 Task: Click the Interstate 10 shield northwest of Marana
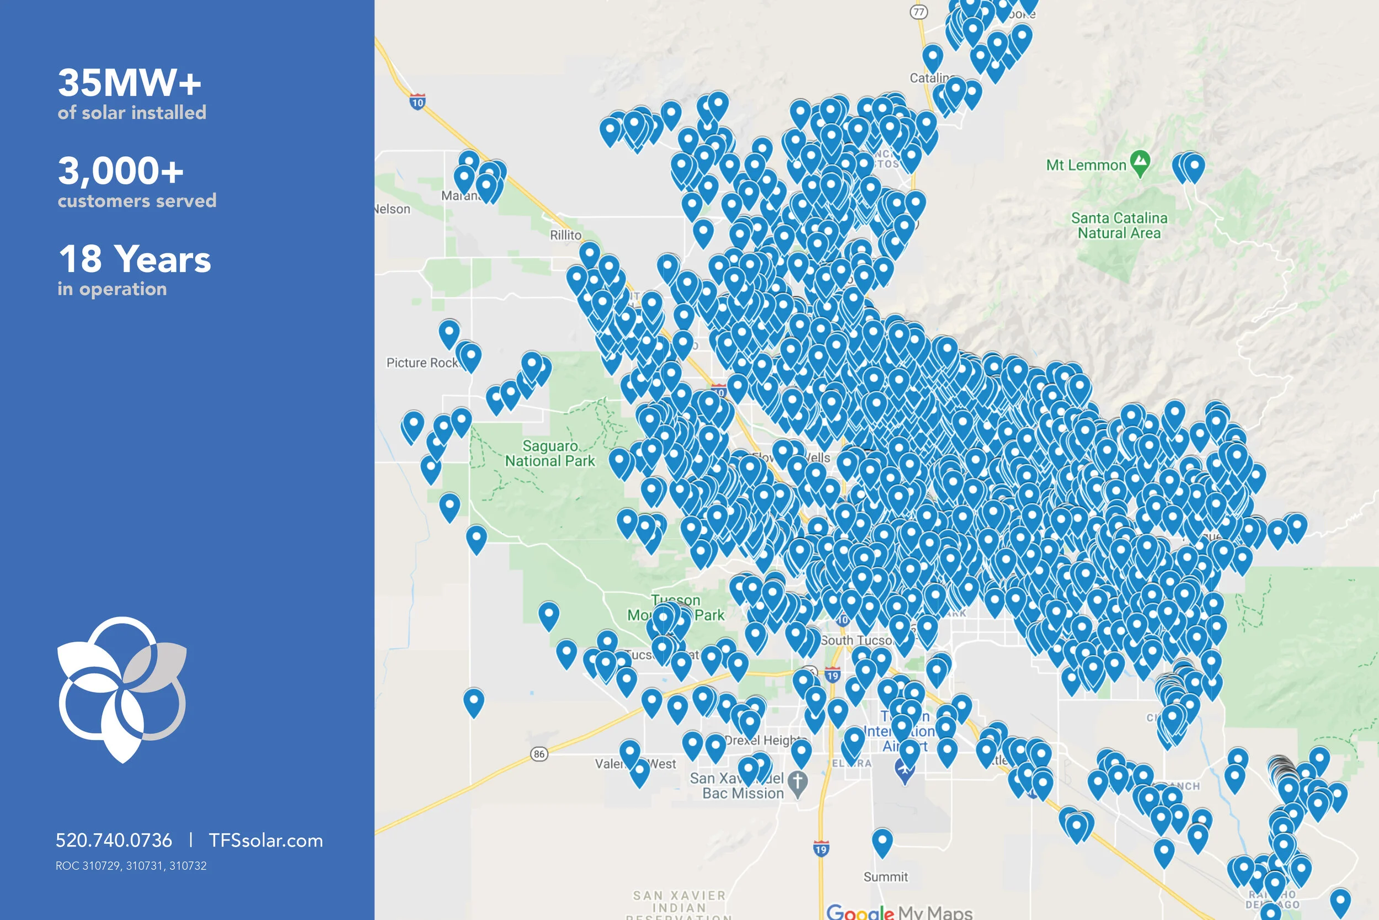click(418, 103)
